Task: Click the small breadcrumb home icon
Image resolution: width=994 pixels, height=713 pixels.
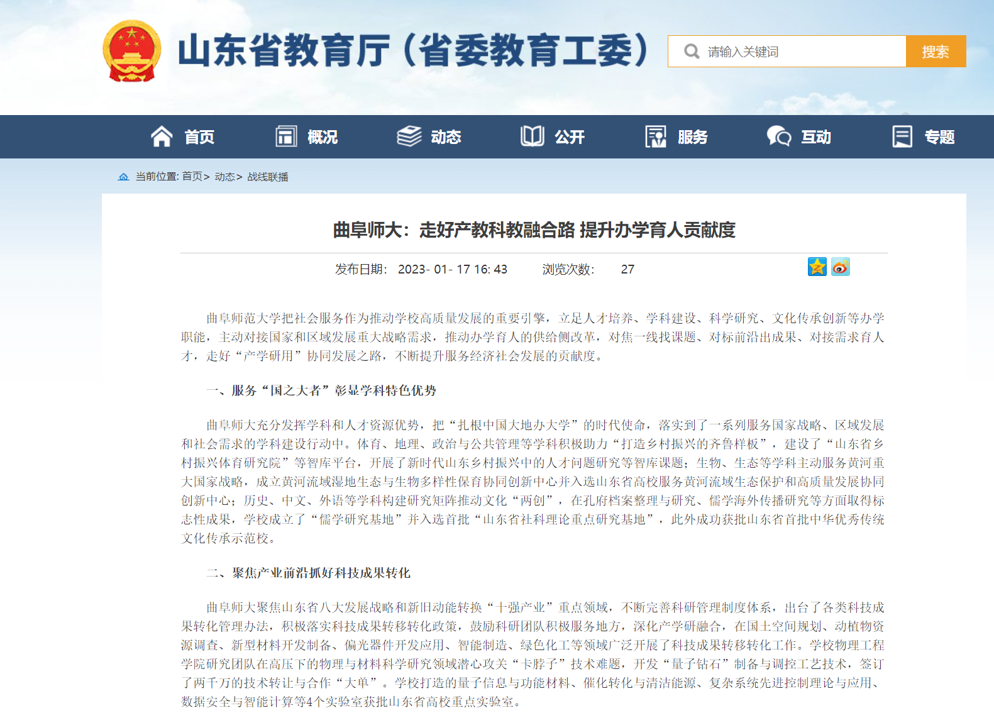Action: (x=123, y=177)
